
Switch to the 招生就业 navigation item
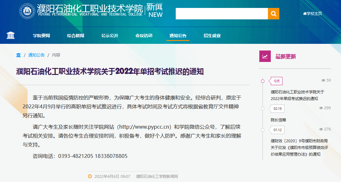click(212, 36)
